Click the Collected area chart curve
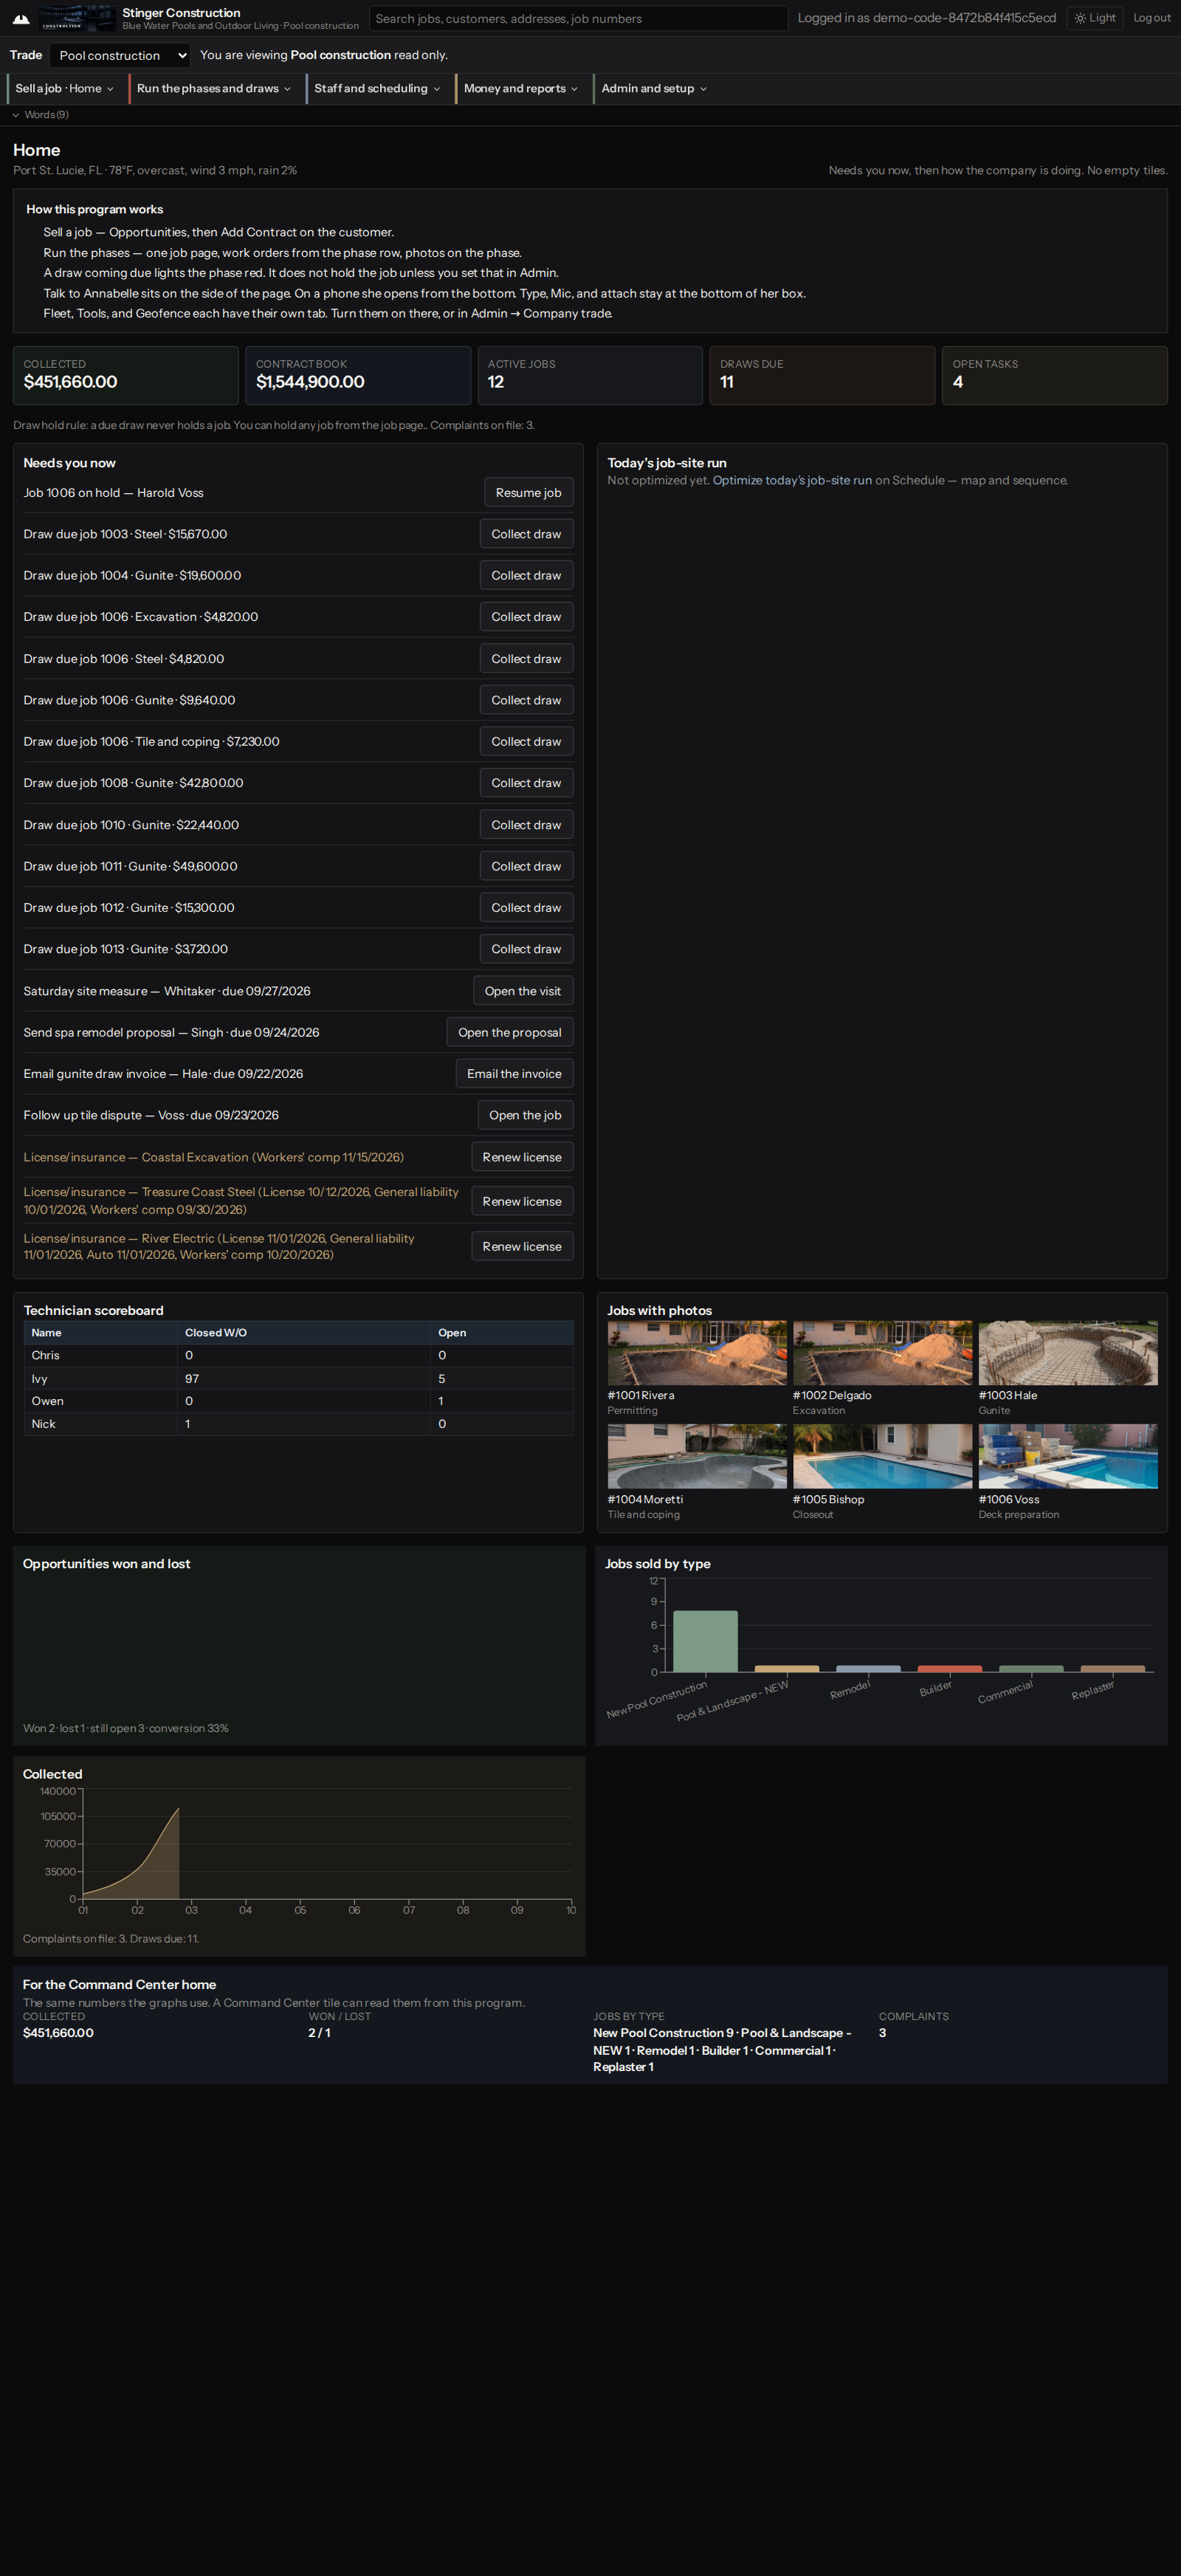1181x2576 pixels. click(x=132, y=1853)
